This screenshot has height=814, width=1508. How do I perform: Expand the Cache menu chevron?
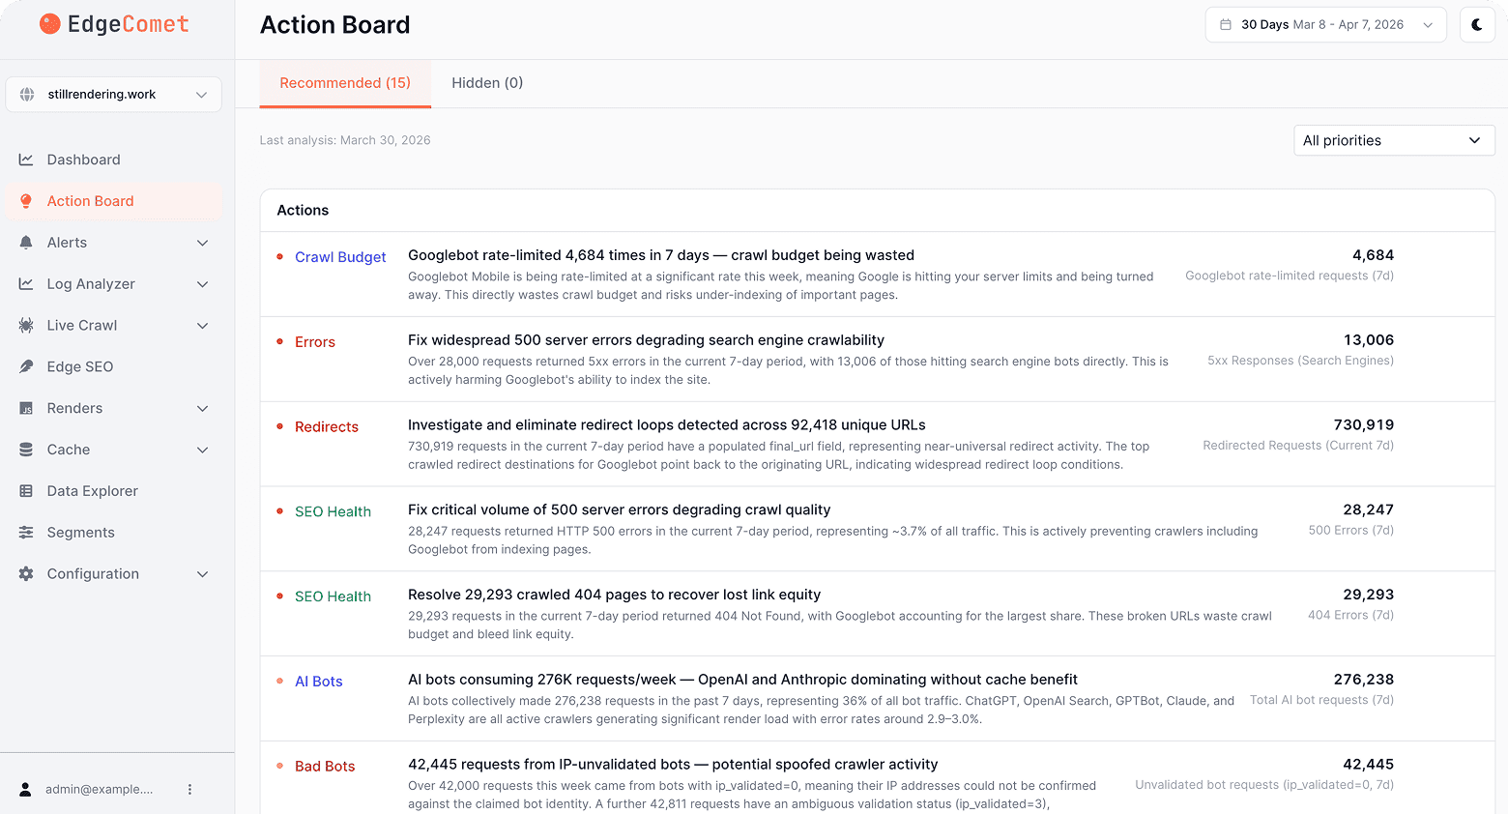point(203,450)
